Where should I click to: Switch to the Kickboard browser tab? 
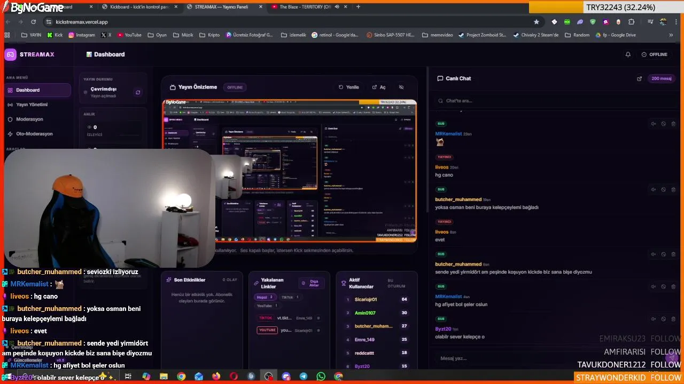point(139,7)
